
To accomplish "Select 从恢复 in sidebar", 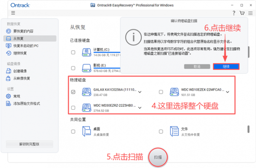I will pyautogui.click(x=30, y=38).
